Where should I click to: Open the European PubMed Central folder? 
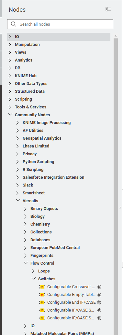tap(55, 248)
